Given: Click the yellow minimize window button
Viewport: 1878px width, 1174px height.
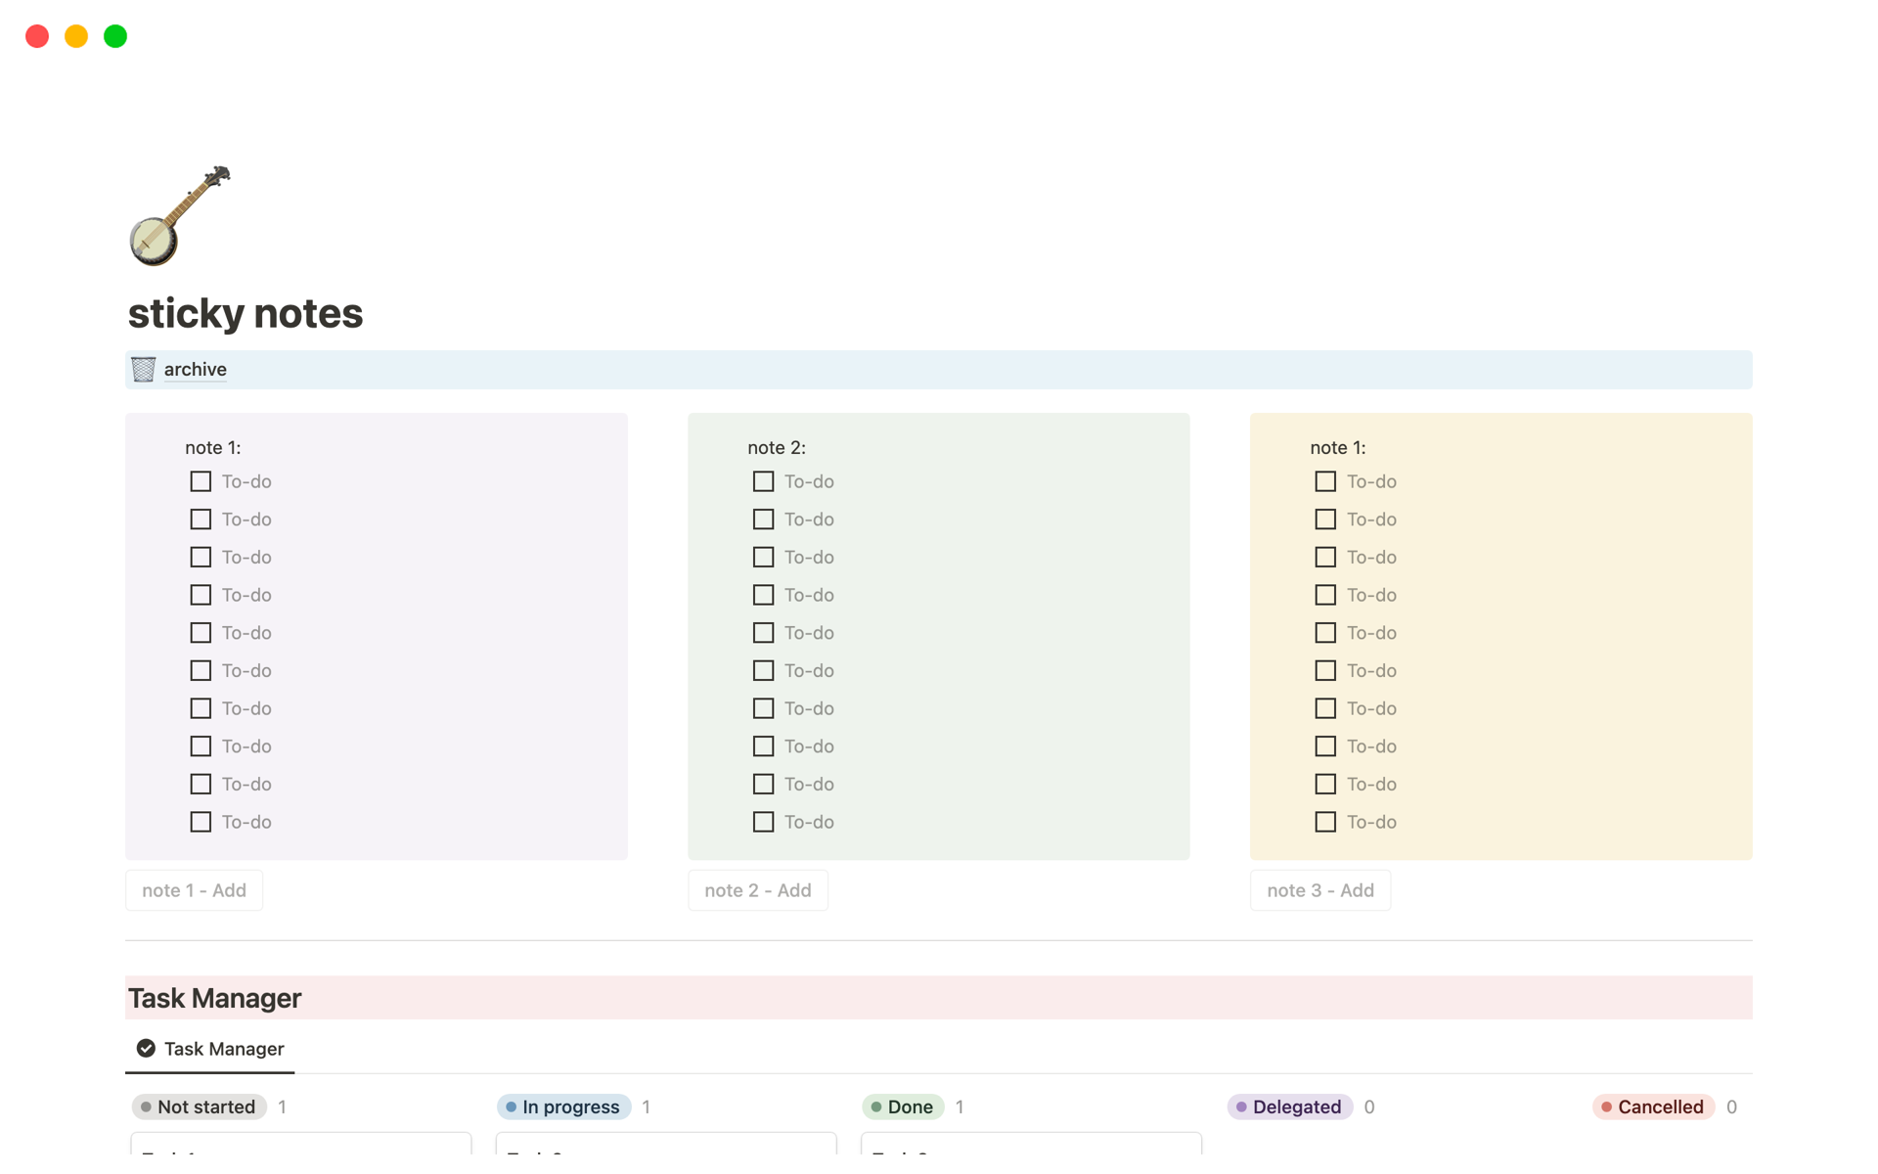Looking at the screenshot, I should tap(76, 36).
